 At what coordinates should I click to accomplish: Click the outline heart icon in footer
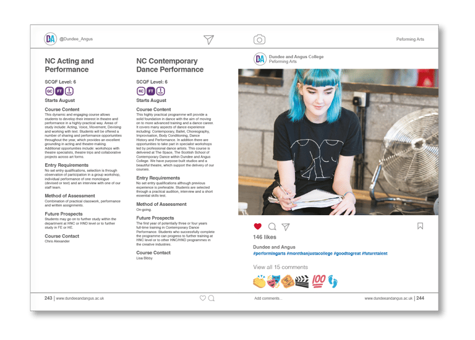(x=203, y=298)
